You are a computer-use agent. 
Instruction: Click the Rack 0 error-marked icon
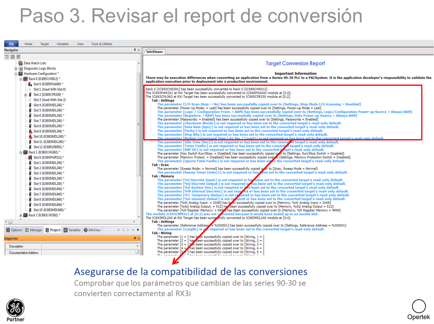[x=25, y=79]
